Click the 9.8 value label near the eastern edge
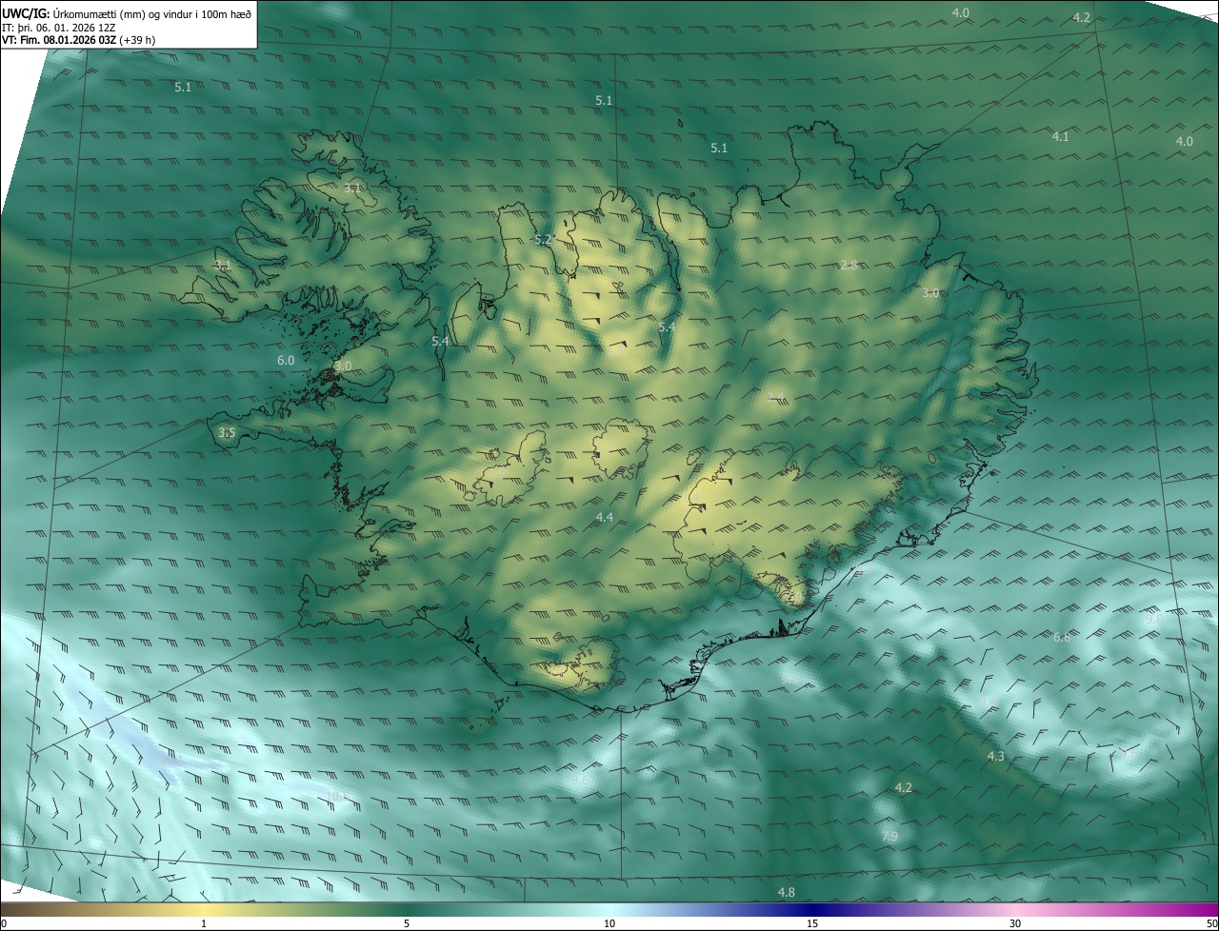The width and height of the screenshot is (1219, 931). (x=1154, y=619)
